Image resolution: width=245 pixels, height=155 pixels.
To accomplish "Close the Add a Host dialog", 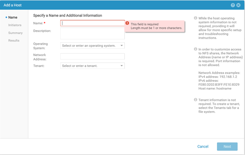I will tap(238, 5).
